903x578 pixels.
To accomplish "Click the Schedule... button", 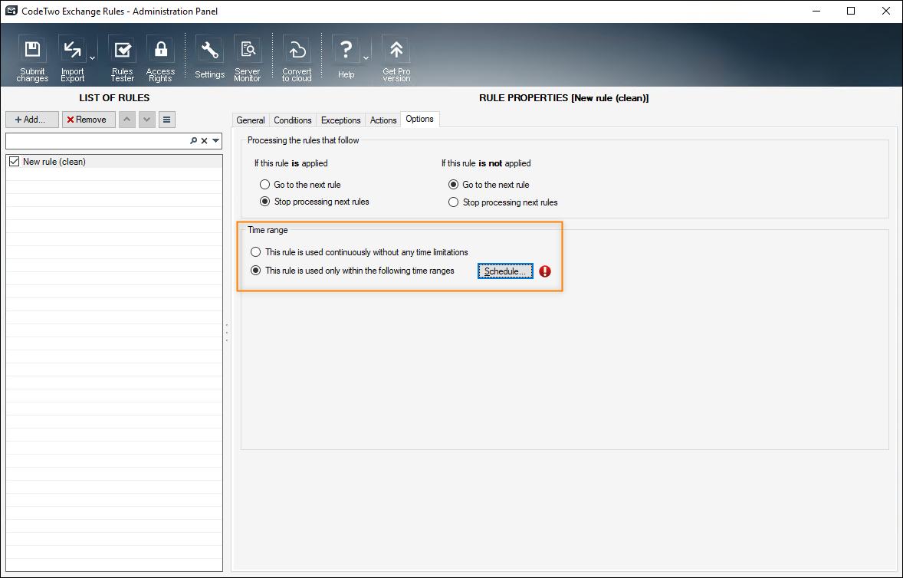I will click(x=505, y=271).
